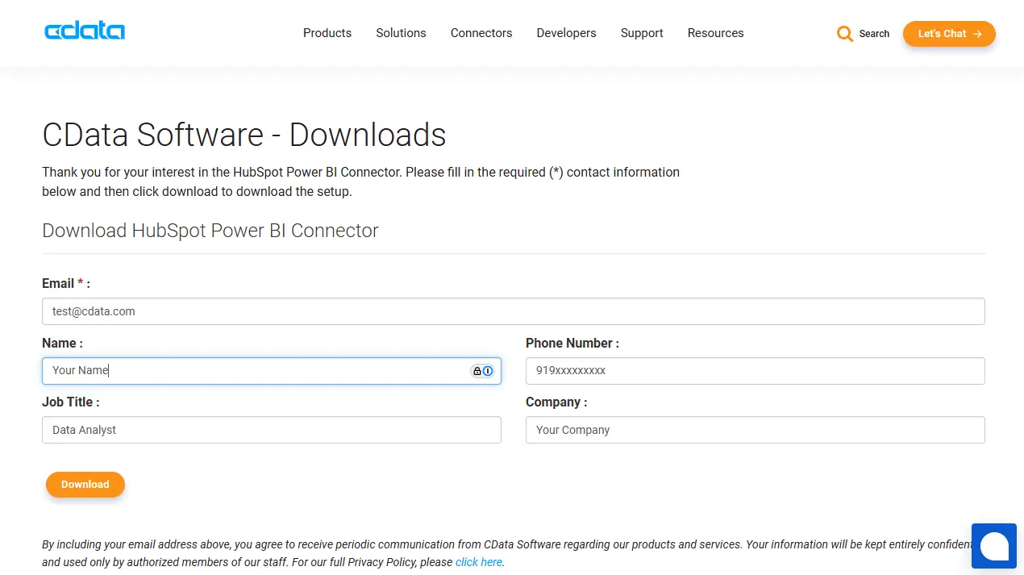Select the Phone Number input field

(x=755, y=371)
